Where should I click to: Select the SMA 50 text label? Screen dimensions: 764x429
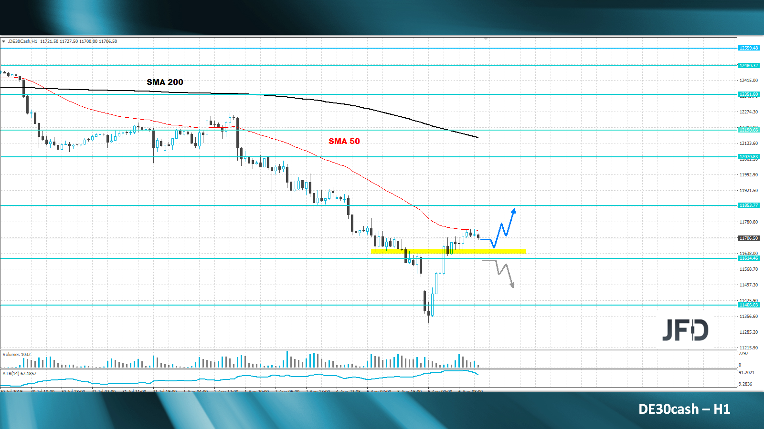[x=344, y=141]
